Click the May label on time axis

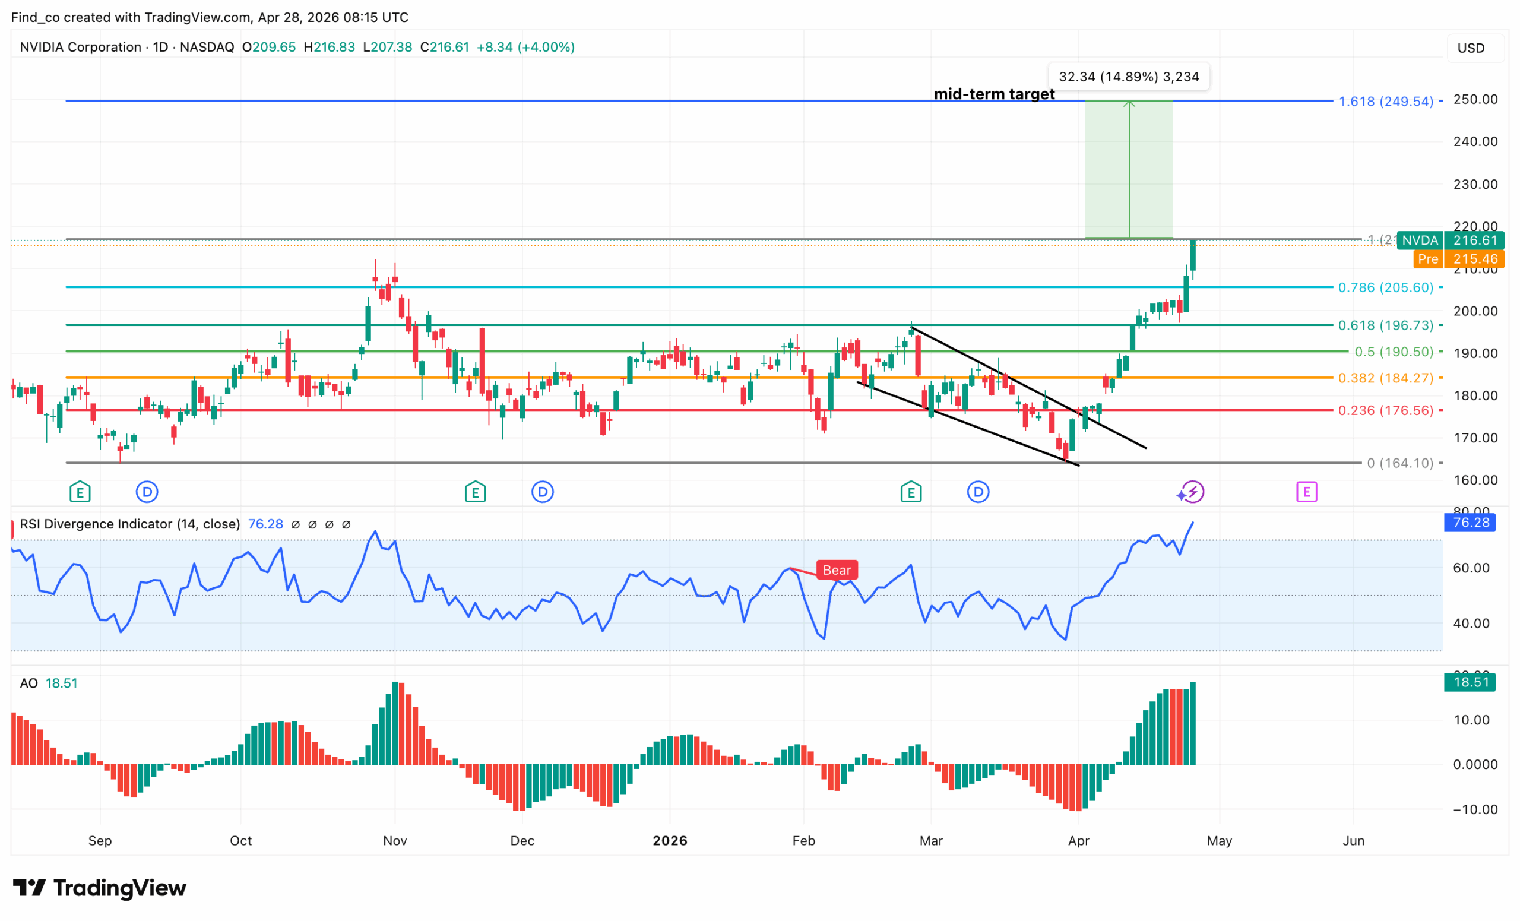(1220, 841)
